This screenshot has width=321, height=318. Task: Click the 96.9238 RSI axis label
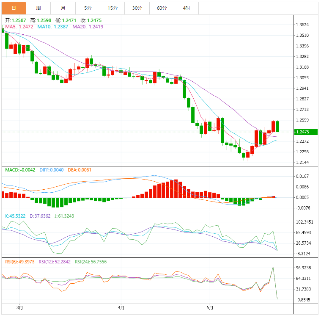coord(304,268)
